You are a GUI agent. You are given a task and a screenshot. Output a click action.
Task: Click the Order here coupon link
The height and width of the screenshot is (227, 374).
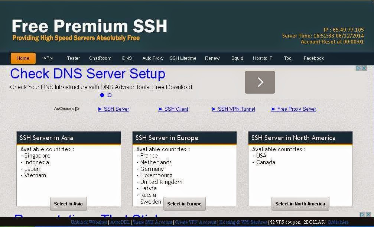338,222
